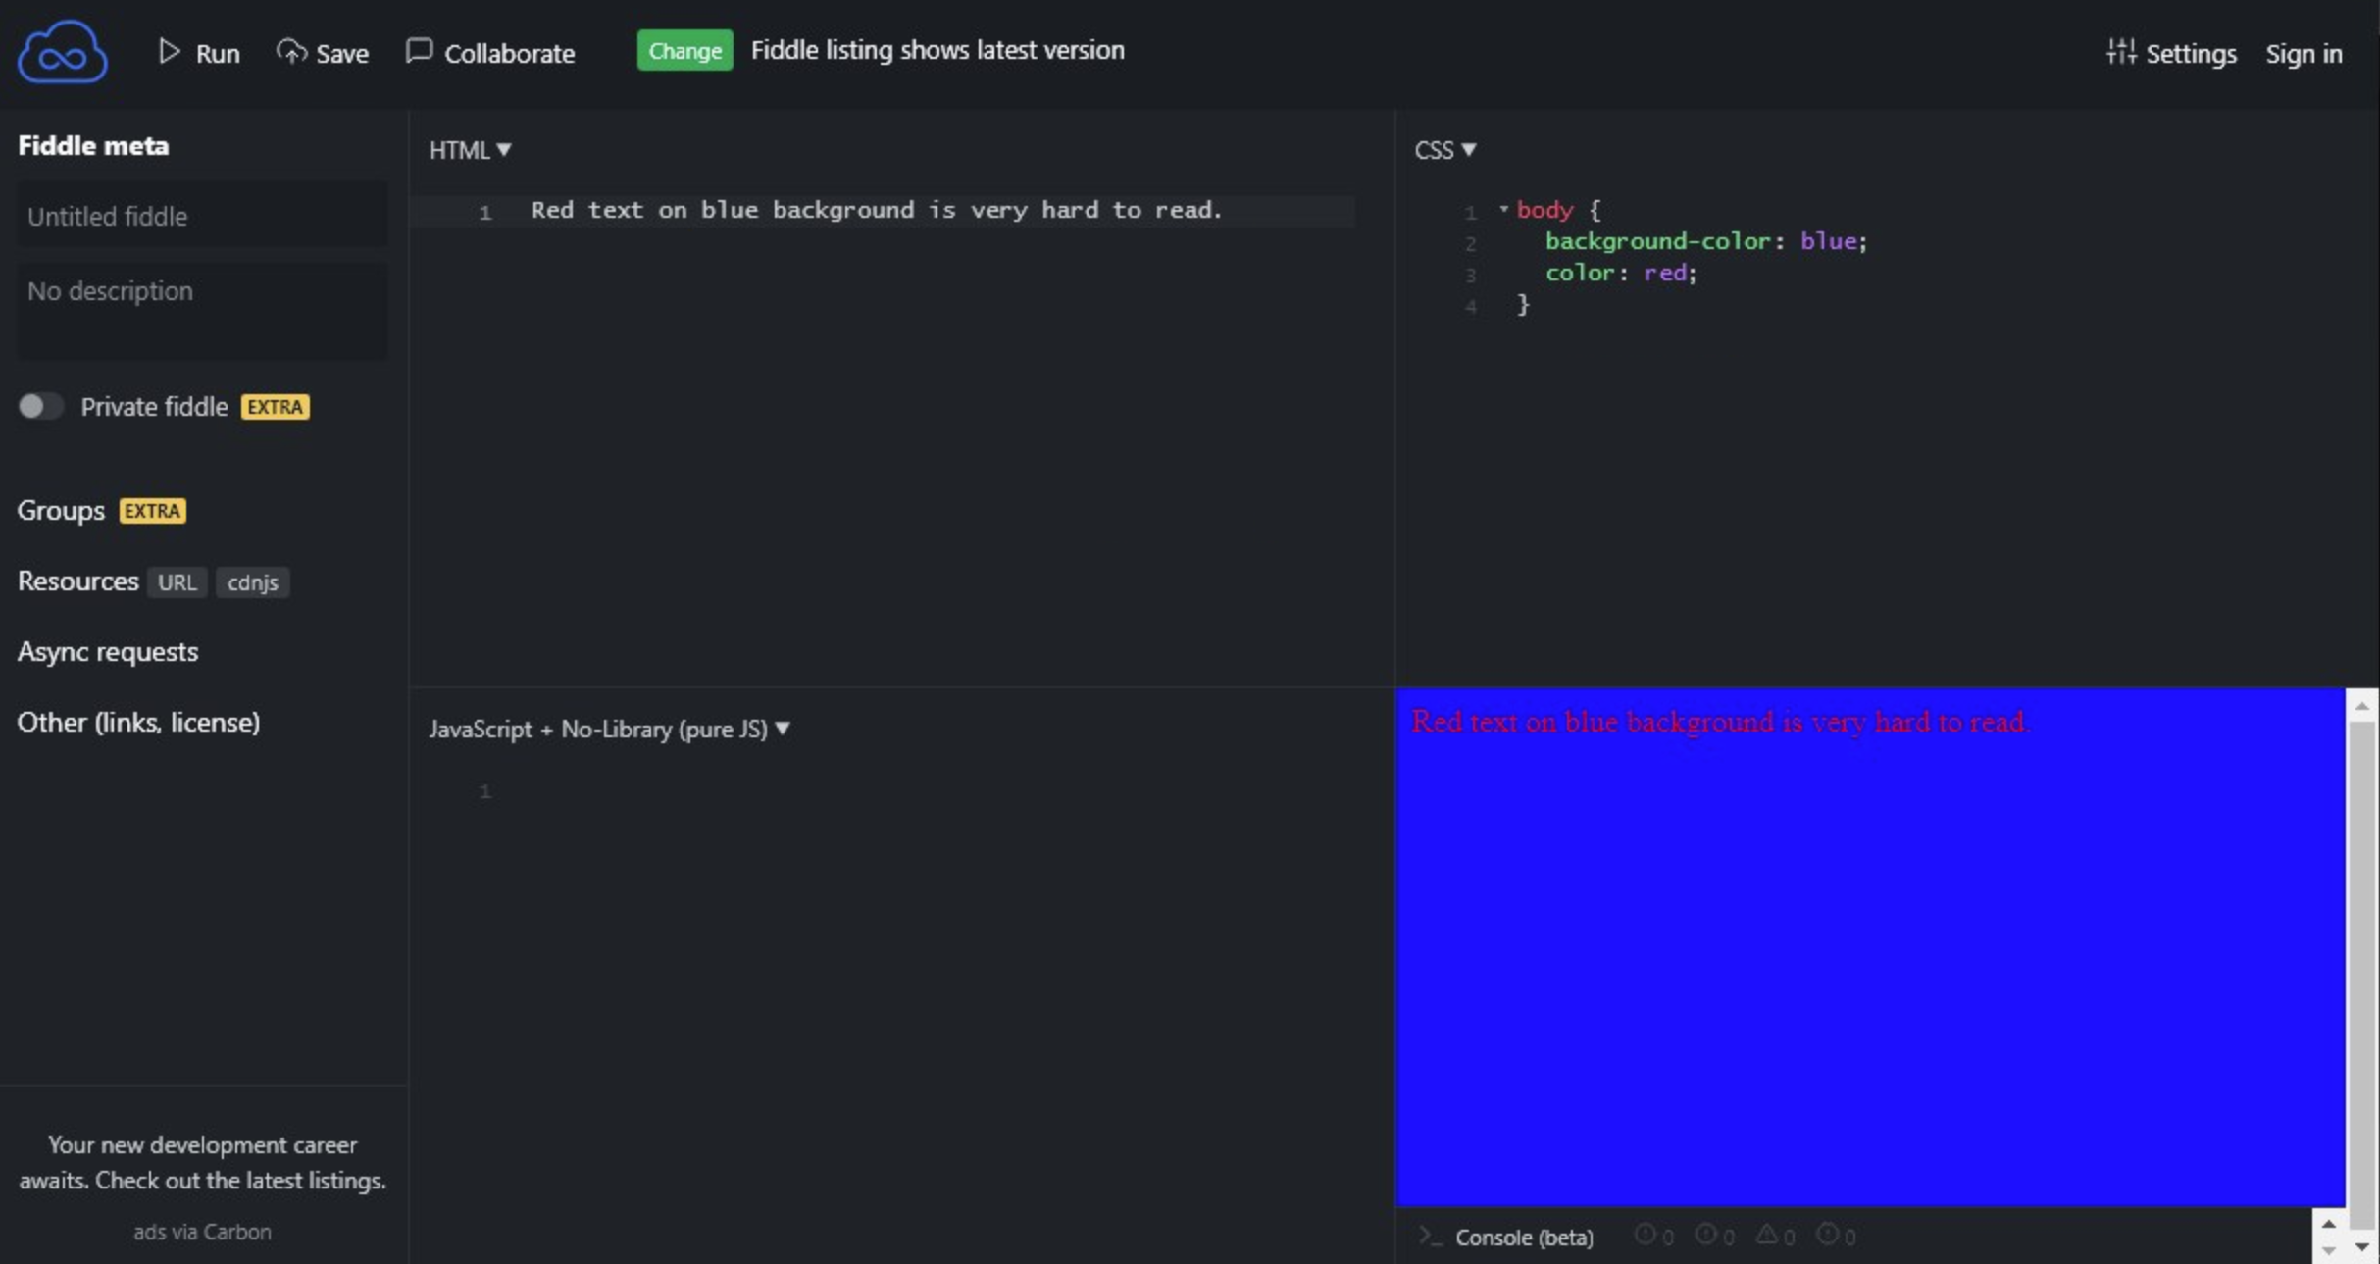Click the EXTRA badge beside Groups
Viewport: 2380px width, 1264px height.
pyautogui.click(x=153, y=511)
